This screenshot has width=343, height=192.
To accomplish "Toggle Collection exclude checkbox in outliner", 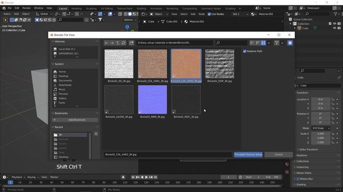I will pos(330,23).
